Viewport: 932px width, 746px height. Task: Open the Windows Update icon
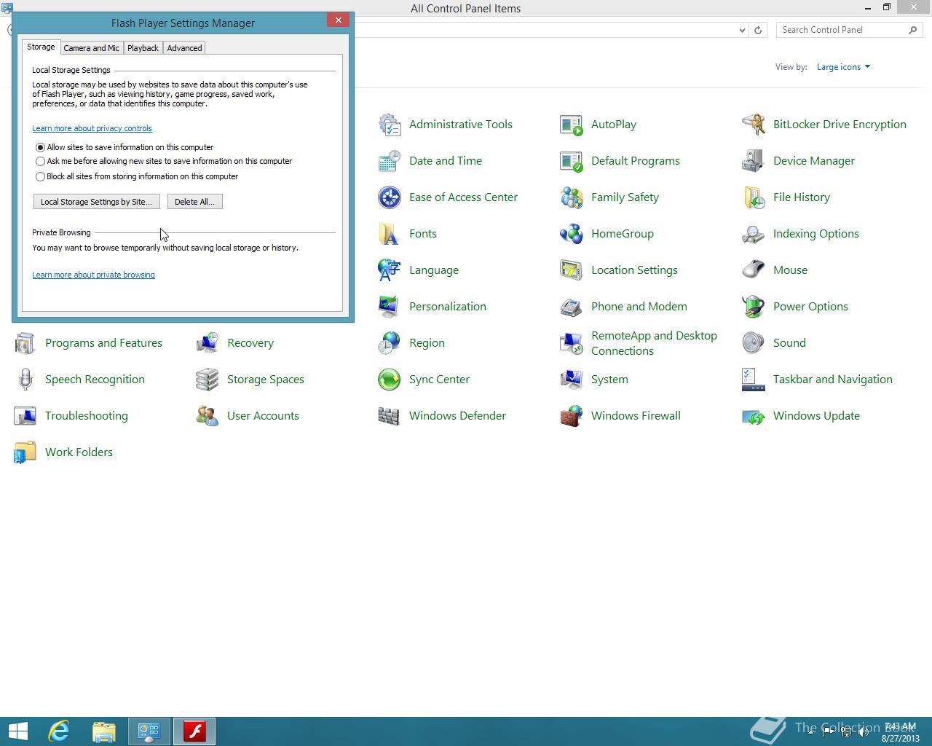tap(754, 416)
